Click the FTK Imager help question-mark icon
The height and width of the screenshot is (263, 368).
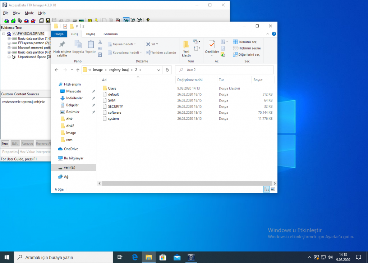pyautogui.click(x=148, y=20)
